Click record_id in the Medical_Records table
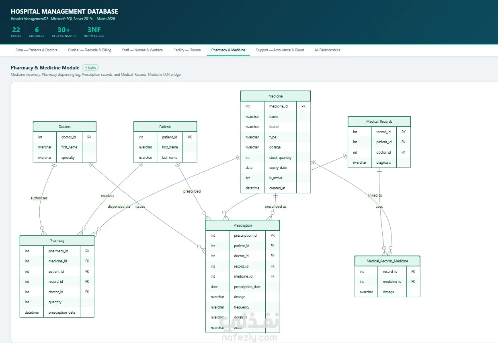The image size is (498, 343). point(383,132)
